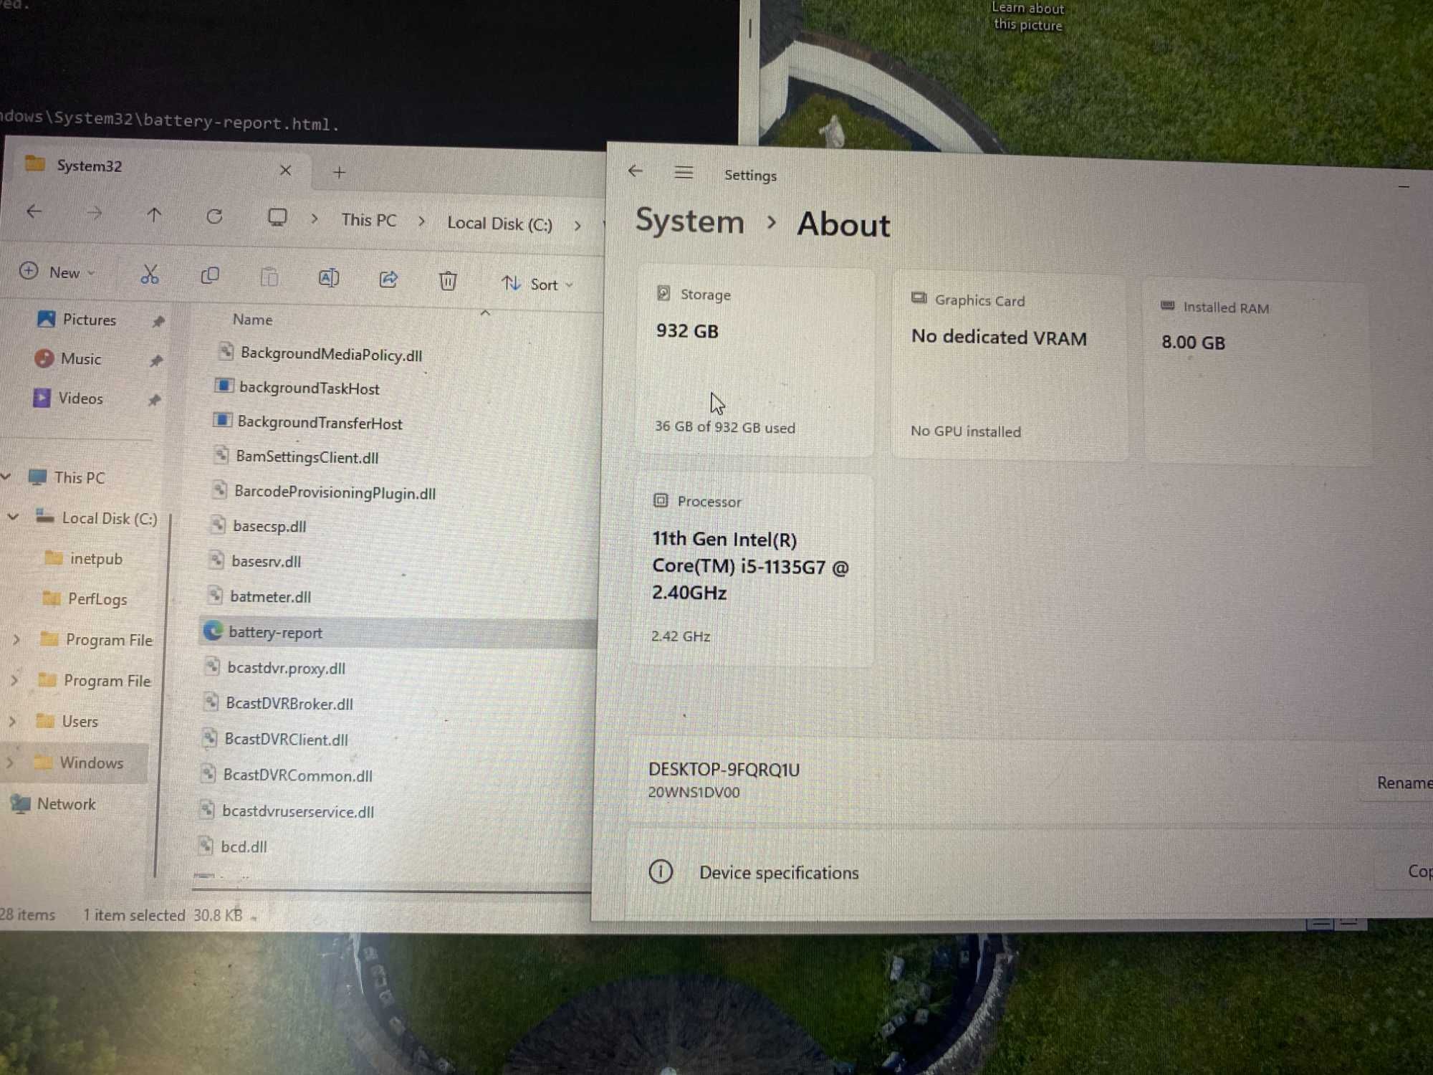The image size is (1433, 1075).
Task: Click the Device specifications info icon
Action: point(661,871)
